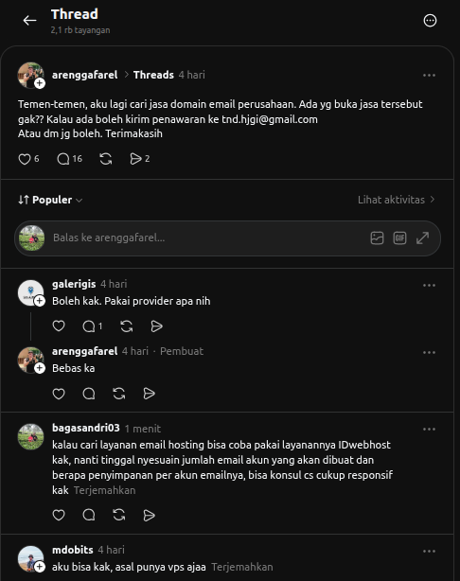Repost the Bebas ka reply
The width and height of the screenshot is (460, 581).
[118, 394]
